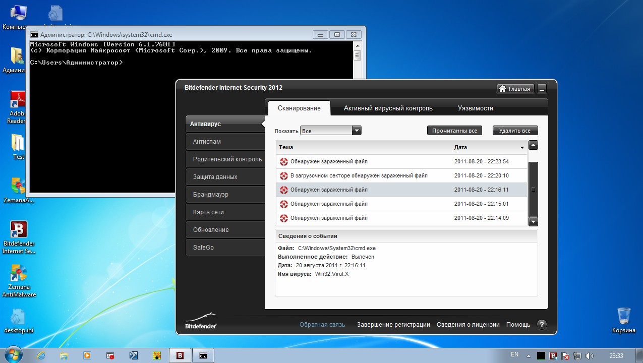
Task: Select the desktop.ini file icon
Action: (19, 321)
